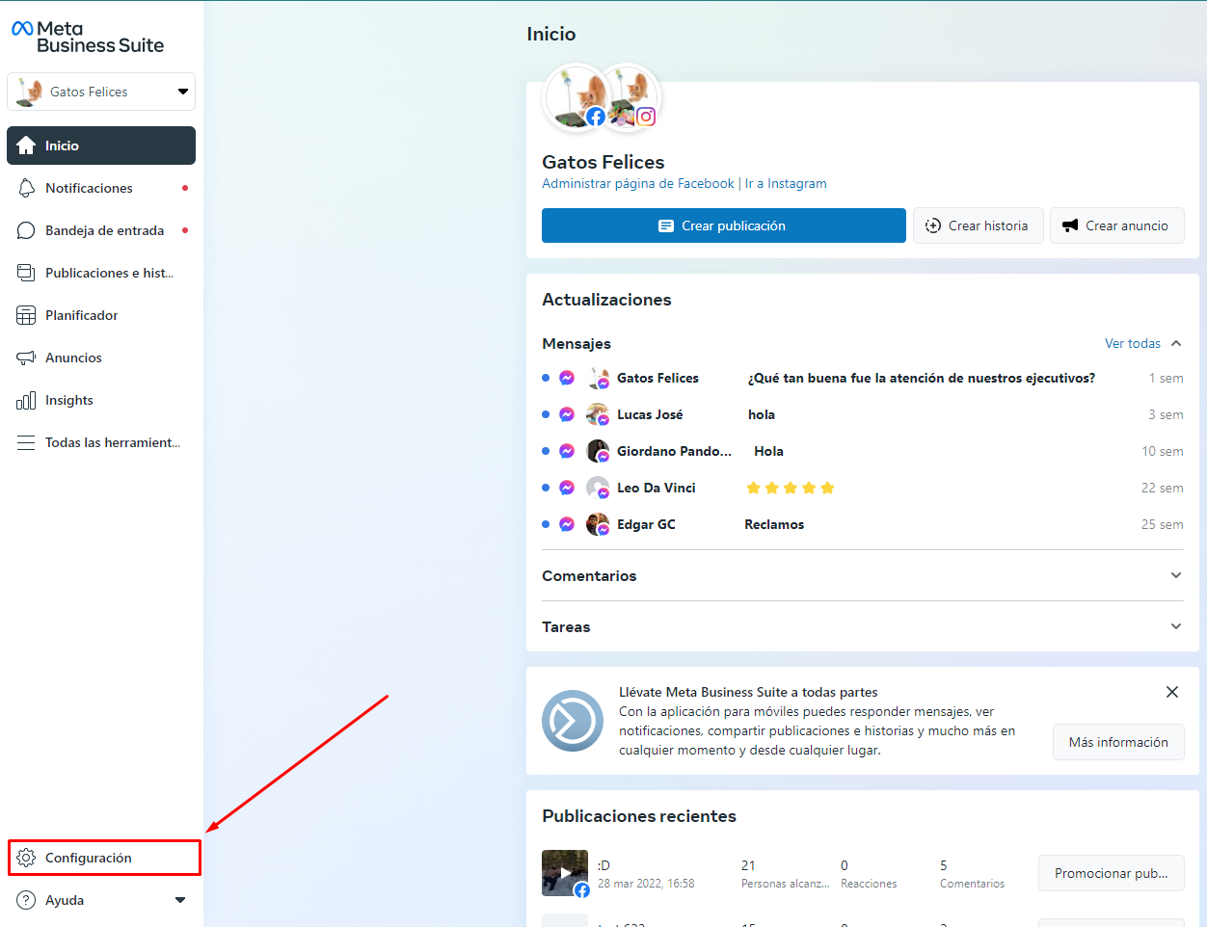Click the Publicaciones e historias icon
The image size is (1207, 927).
(x=26, y=273)
